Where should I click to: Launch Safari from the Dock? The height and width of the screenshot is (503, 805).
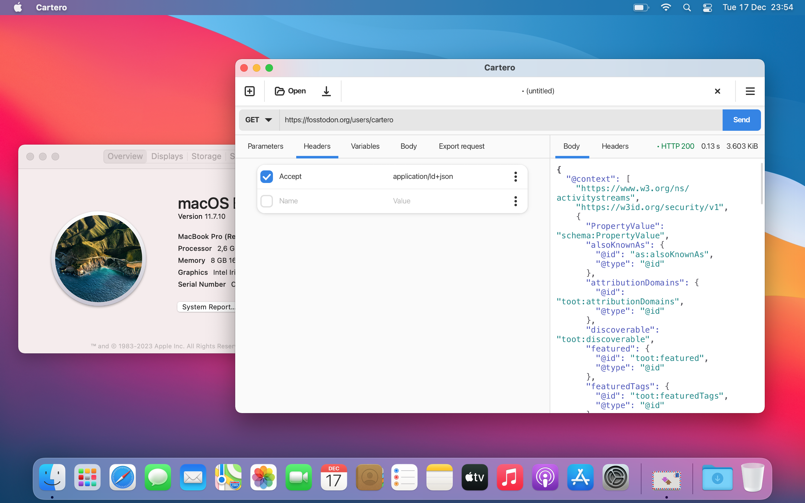(123, 477)
